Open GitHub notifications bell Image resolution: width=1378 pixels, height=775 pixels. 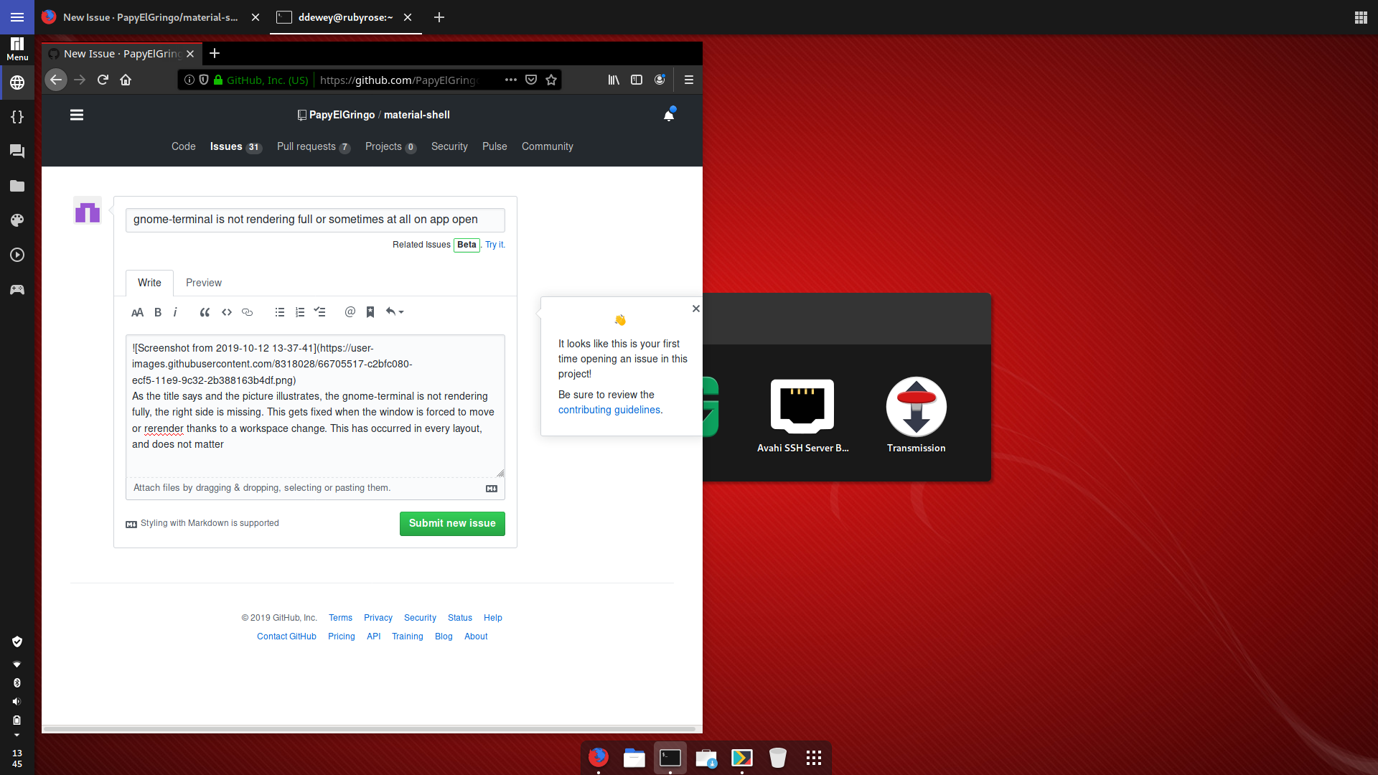669,115
